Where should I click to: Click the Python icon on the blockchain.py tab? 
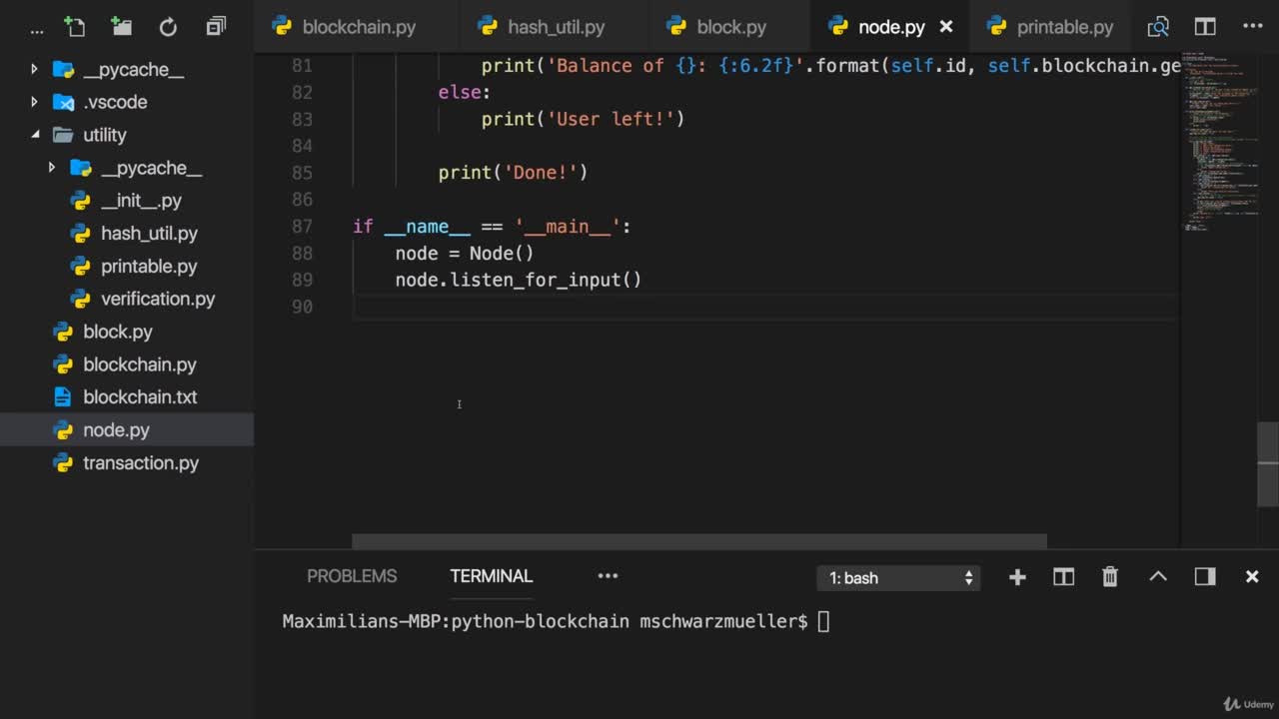tap(282, 27)
